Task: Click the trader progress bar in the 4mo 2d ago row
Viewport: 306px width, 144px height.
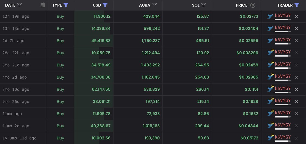Action: pos(283,80)
